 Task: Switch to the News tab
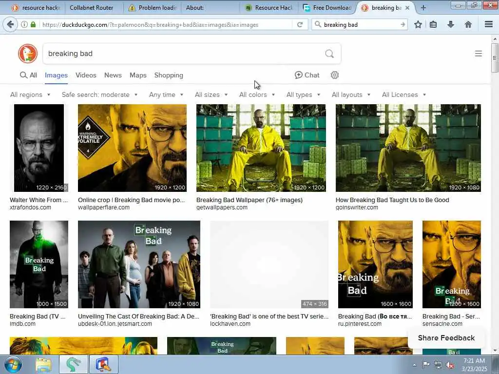(113, 75)
